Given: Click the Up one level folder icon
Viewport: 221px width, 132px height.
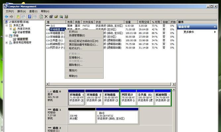Looking at the screenshot, I should pos(18,16).
